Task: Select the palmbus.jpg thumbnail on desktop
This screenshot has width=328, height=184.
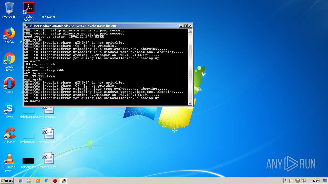Action: point(28,163)
